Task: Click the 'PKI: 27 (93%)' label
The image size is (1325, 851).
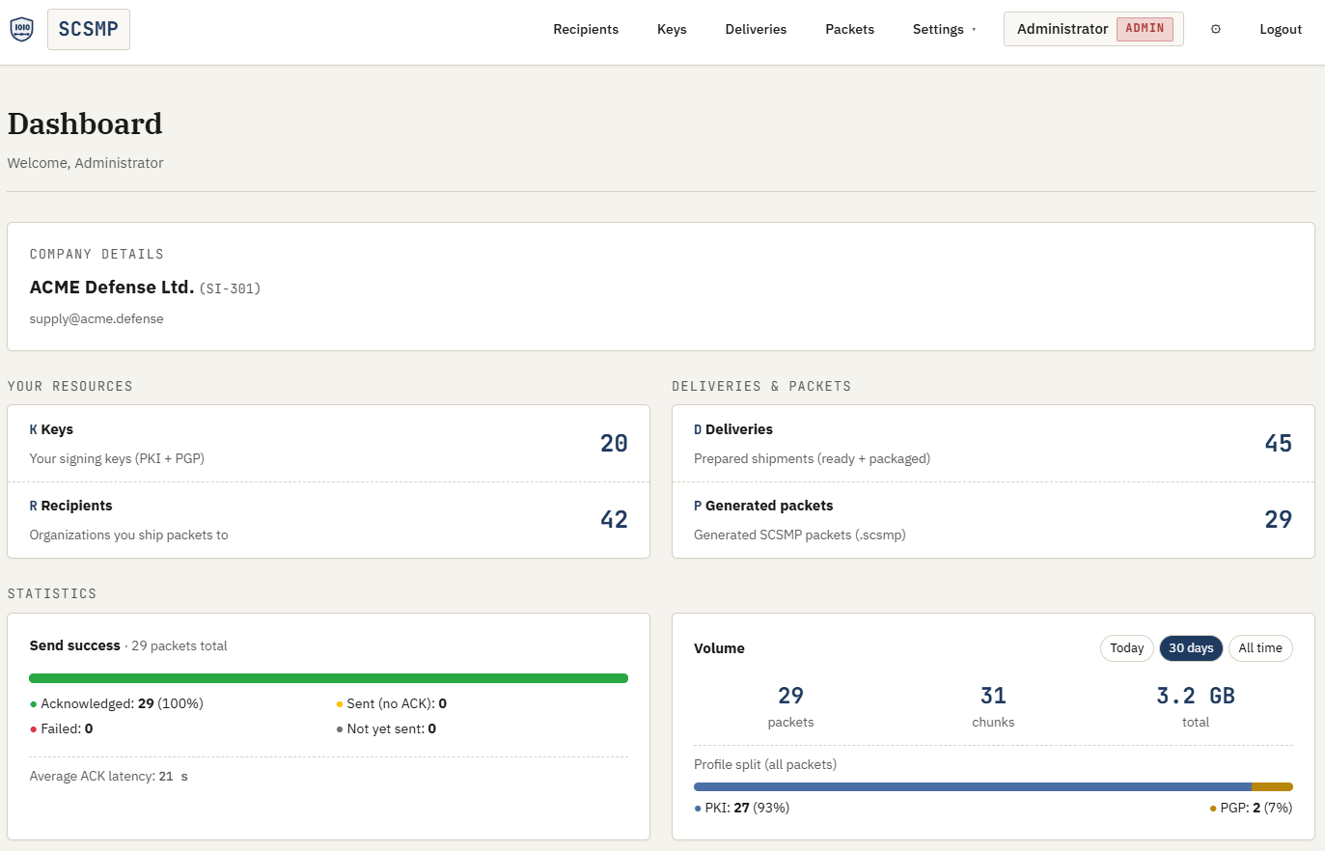Action: [x=747, y=809]
